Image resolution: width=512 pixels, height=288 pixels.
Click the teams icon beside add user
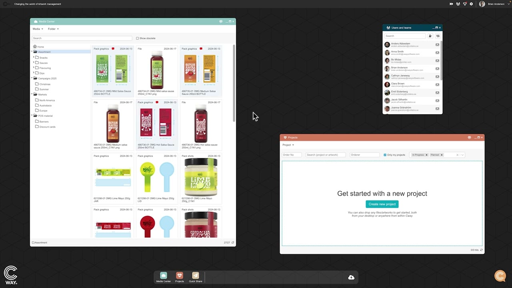tap(438, 36)
